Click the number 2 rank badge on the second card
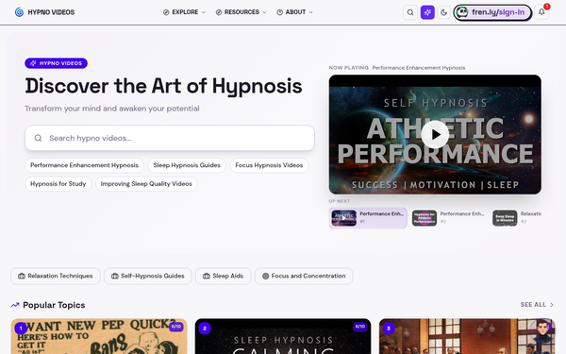The image size is (566, 354). [x=205, y=329]
